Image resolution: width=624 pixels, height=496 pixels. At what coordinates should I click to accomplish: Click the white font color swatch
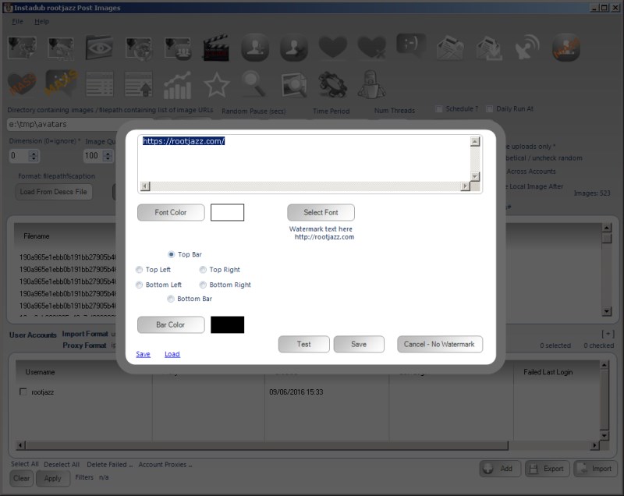(x=227, y=212)
